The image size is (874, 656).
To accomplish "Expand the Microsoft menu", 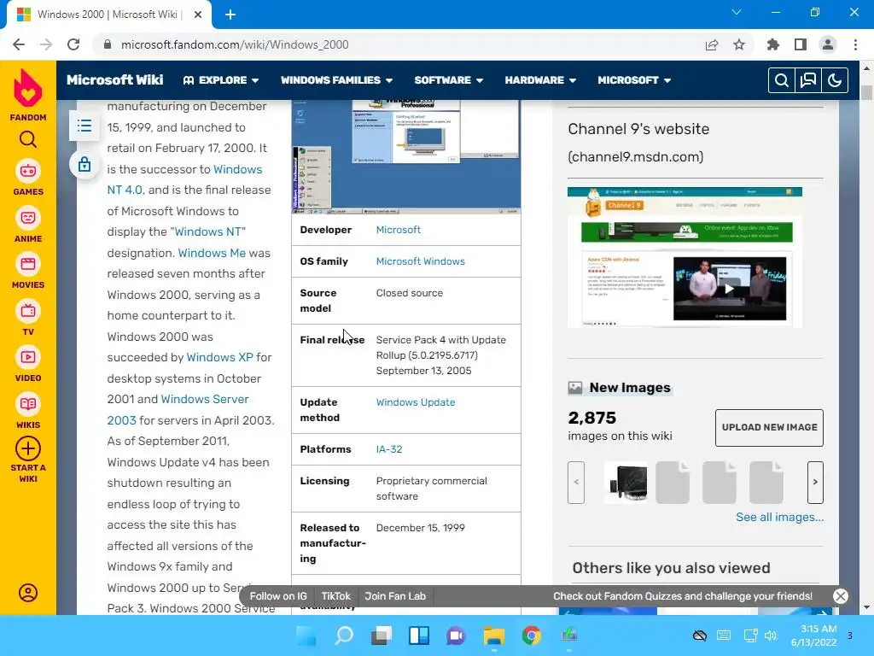I will [x=634, y=80].
